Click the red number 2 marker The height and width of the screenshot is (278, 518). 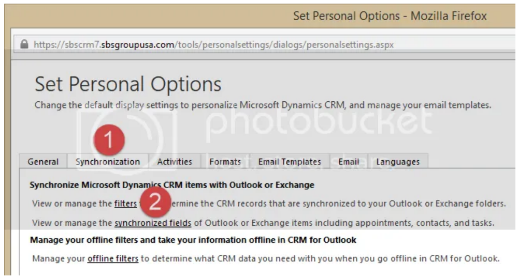click(155, 202)
